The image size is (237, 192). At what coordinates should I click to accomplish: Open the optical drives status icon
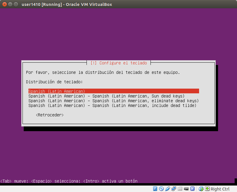tap(161, 189)
